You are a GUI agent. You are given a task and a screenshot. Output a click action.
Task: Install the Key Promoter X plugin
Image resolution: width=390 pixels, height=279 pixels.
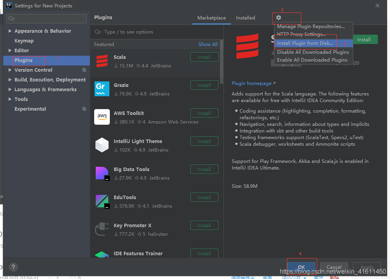(204, 225)
